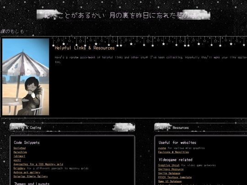Image resolution: width=247 pixels, height=185 pixels.
Task: Click the 僕のもしも site title text
Action: [x=12, y=32]
